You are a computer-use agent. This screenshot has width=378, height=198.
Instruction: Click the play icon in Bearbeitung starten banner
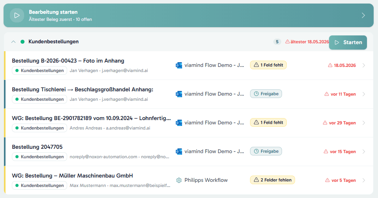17,15
